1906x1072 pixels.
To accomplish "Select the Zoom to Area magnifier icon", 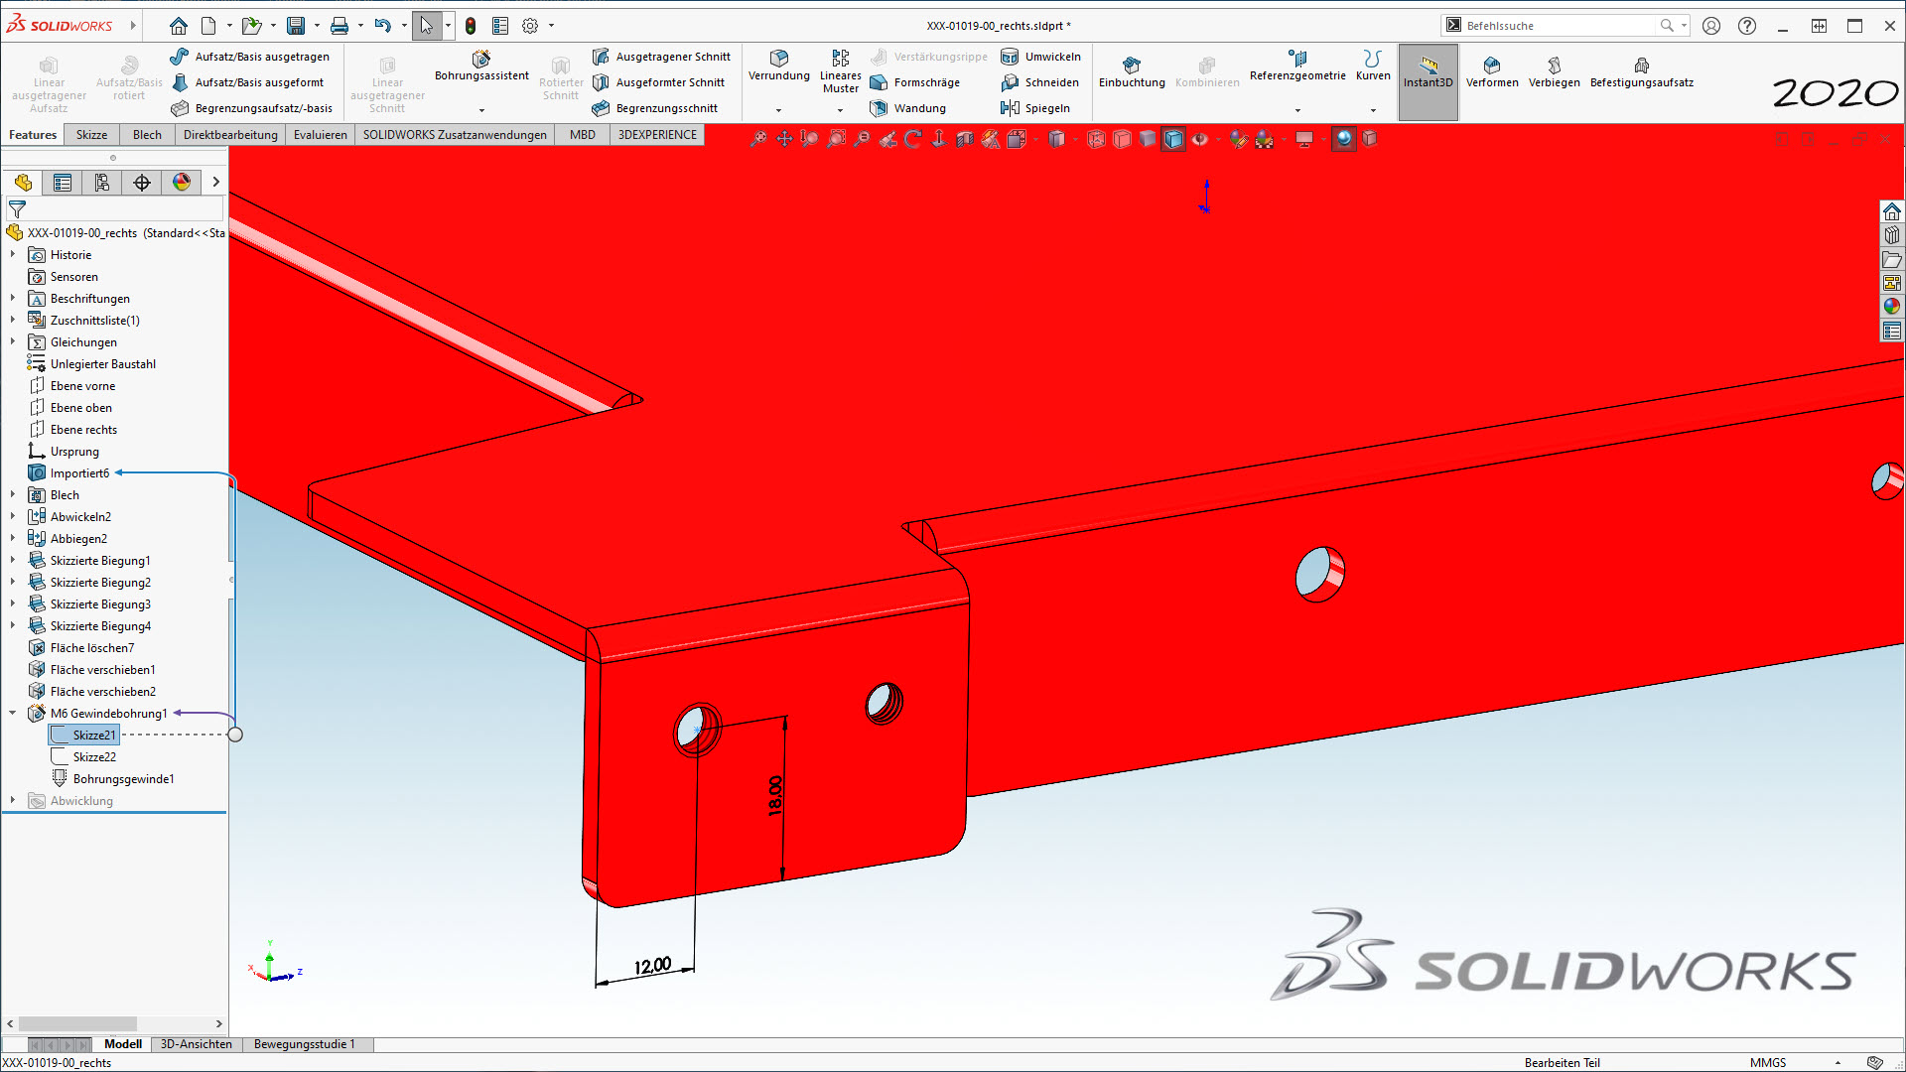I will click(x=836, y=139).
